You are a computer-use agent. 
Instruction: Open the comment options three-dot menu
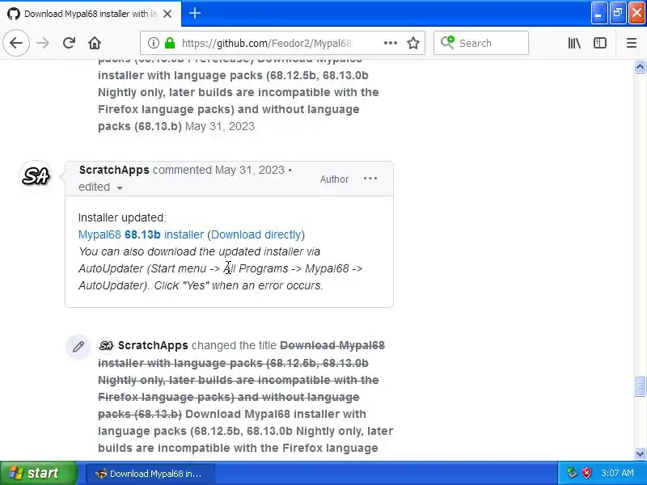370,179
